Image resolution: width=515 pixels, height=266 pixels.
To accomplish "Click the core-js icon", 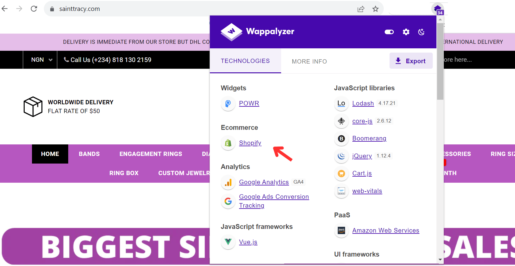I will click(341, 121).
